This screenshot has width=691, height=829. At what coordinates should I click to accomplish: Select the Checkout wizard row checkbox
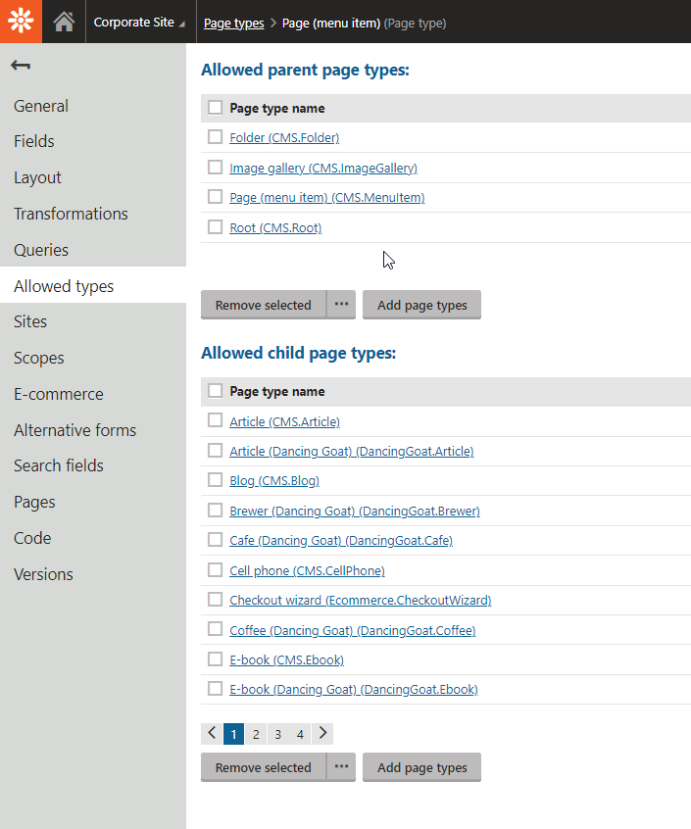[216, 600]
